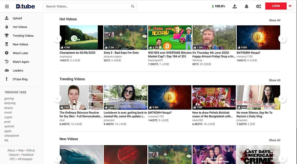The height and width of the screenshot is (164, 297).
Task: Open the cleanplanet trending tag
Action: [x=12, y=135]
